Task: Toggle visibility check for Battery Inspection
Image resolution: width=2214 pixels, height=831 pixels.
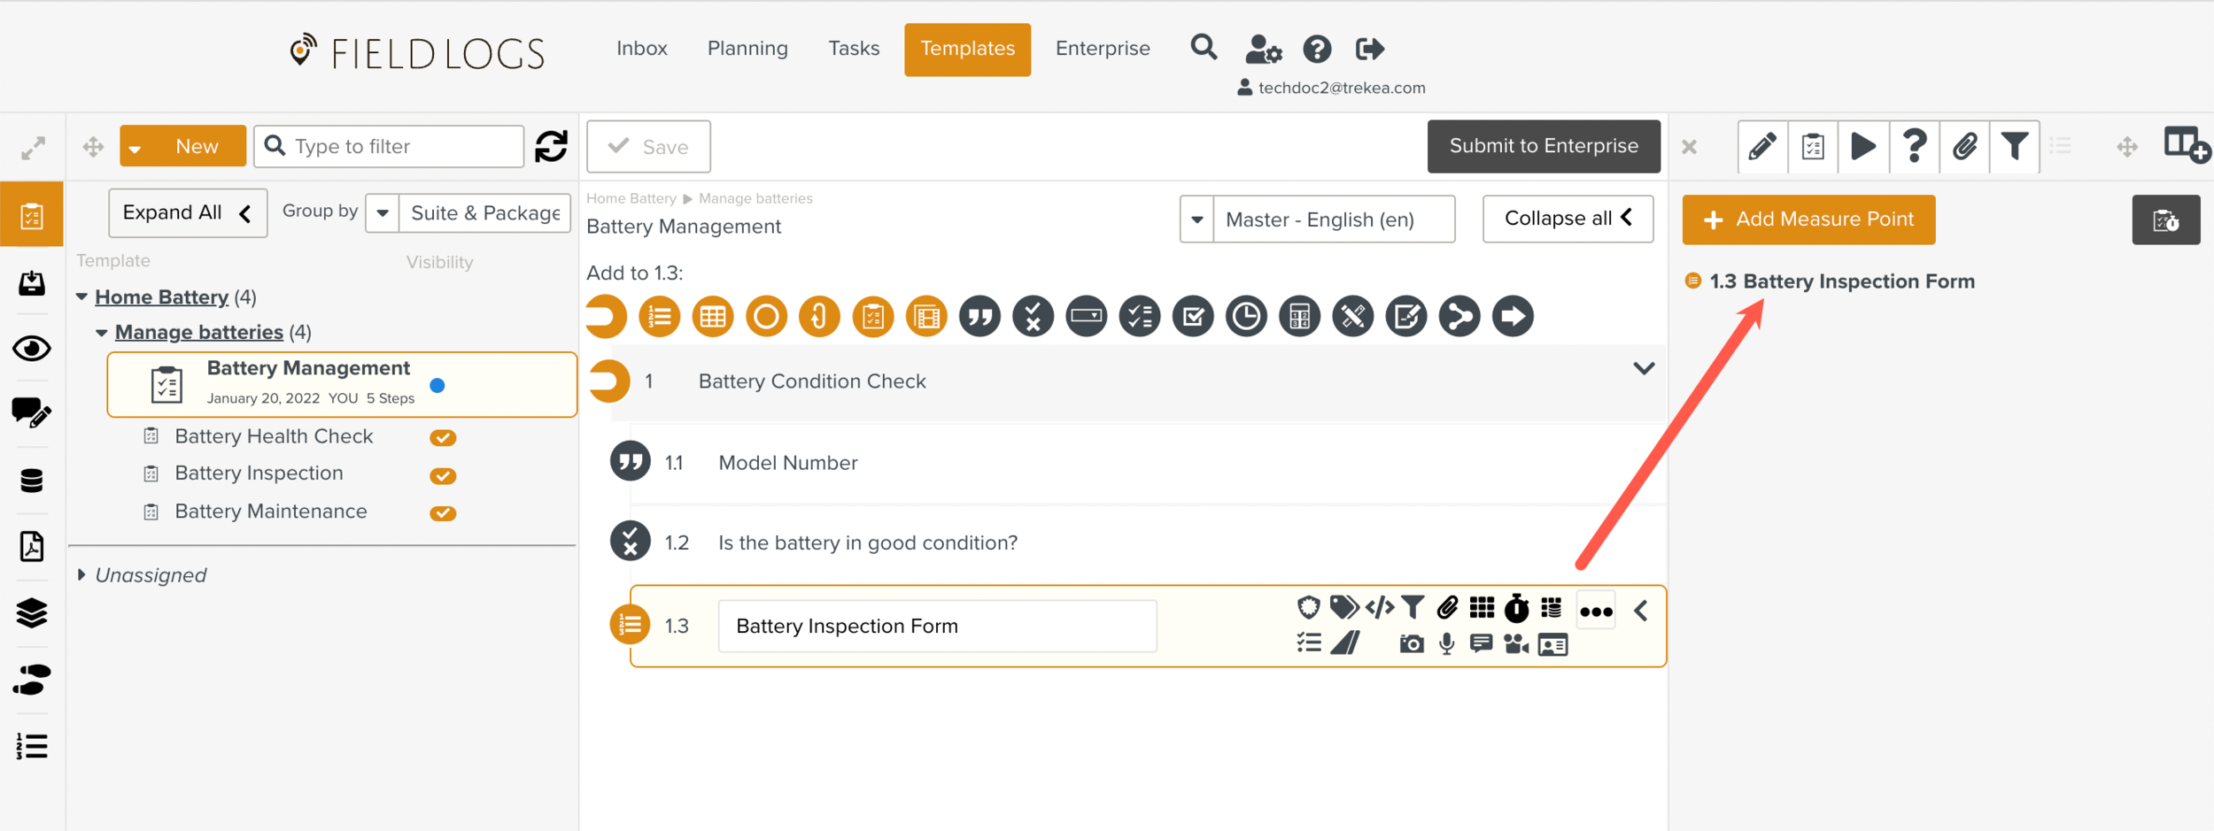Action: coord(443,475)
